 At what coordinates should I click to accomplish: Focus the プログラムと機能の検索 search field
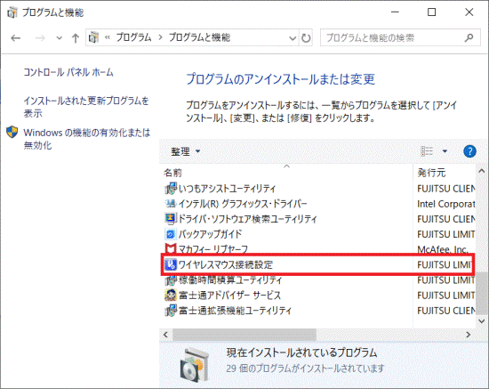[400, 37]
